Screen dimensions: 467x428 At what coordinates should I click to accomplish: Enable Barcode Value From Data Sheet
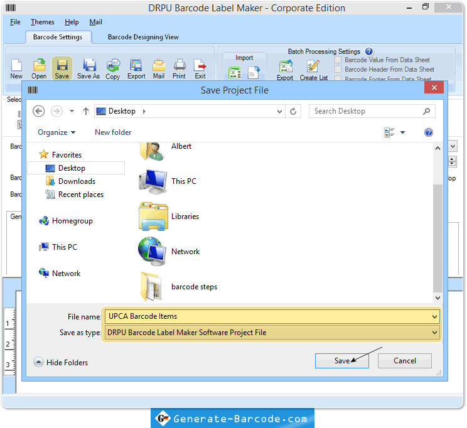338,60
